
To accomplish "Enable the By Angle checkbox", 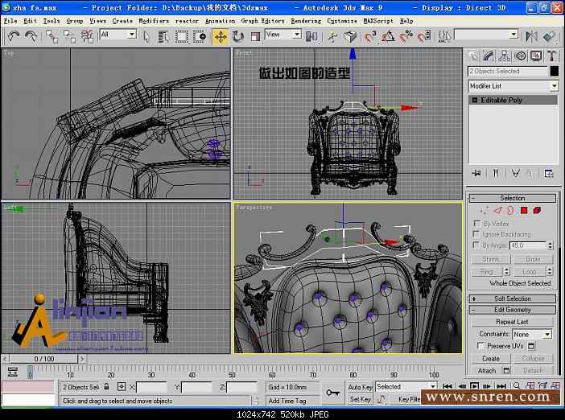I will pyautogui.click(x=476, y=245).
